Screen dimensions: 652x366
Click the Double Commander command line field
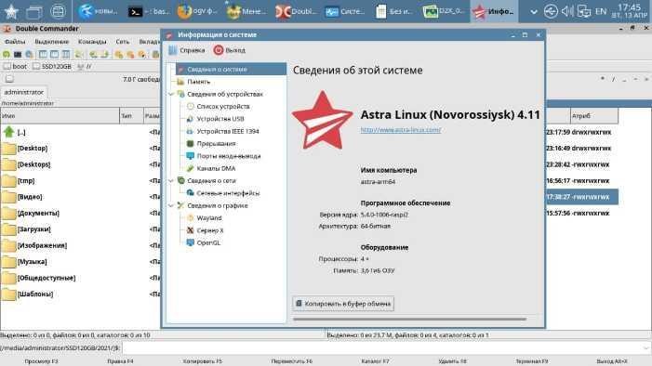coord(386,348)
